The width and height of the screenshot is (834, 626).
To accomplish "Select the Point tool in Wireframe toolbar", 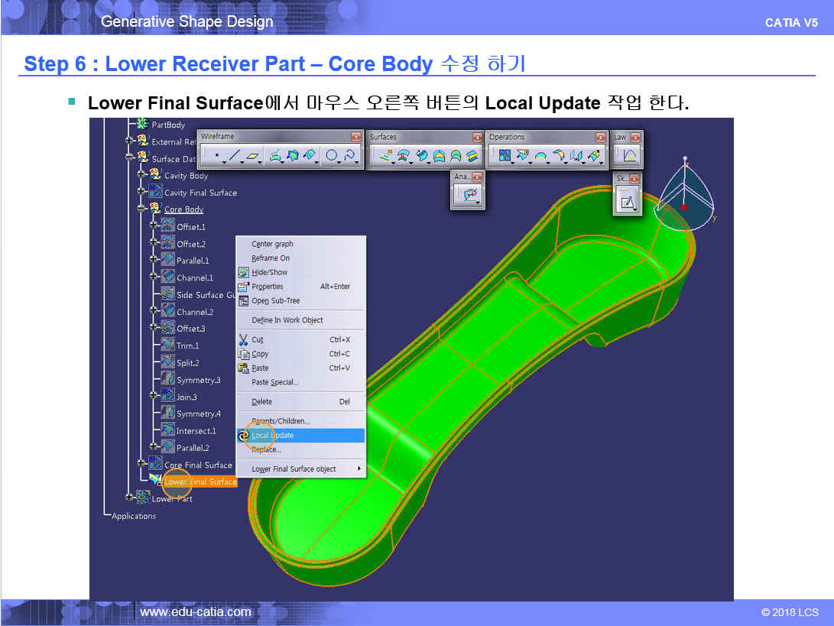I will tap(218, 156).
